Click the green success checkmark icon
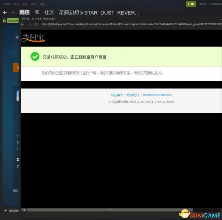 click(35, 56)
